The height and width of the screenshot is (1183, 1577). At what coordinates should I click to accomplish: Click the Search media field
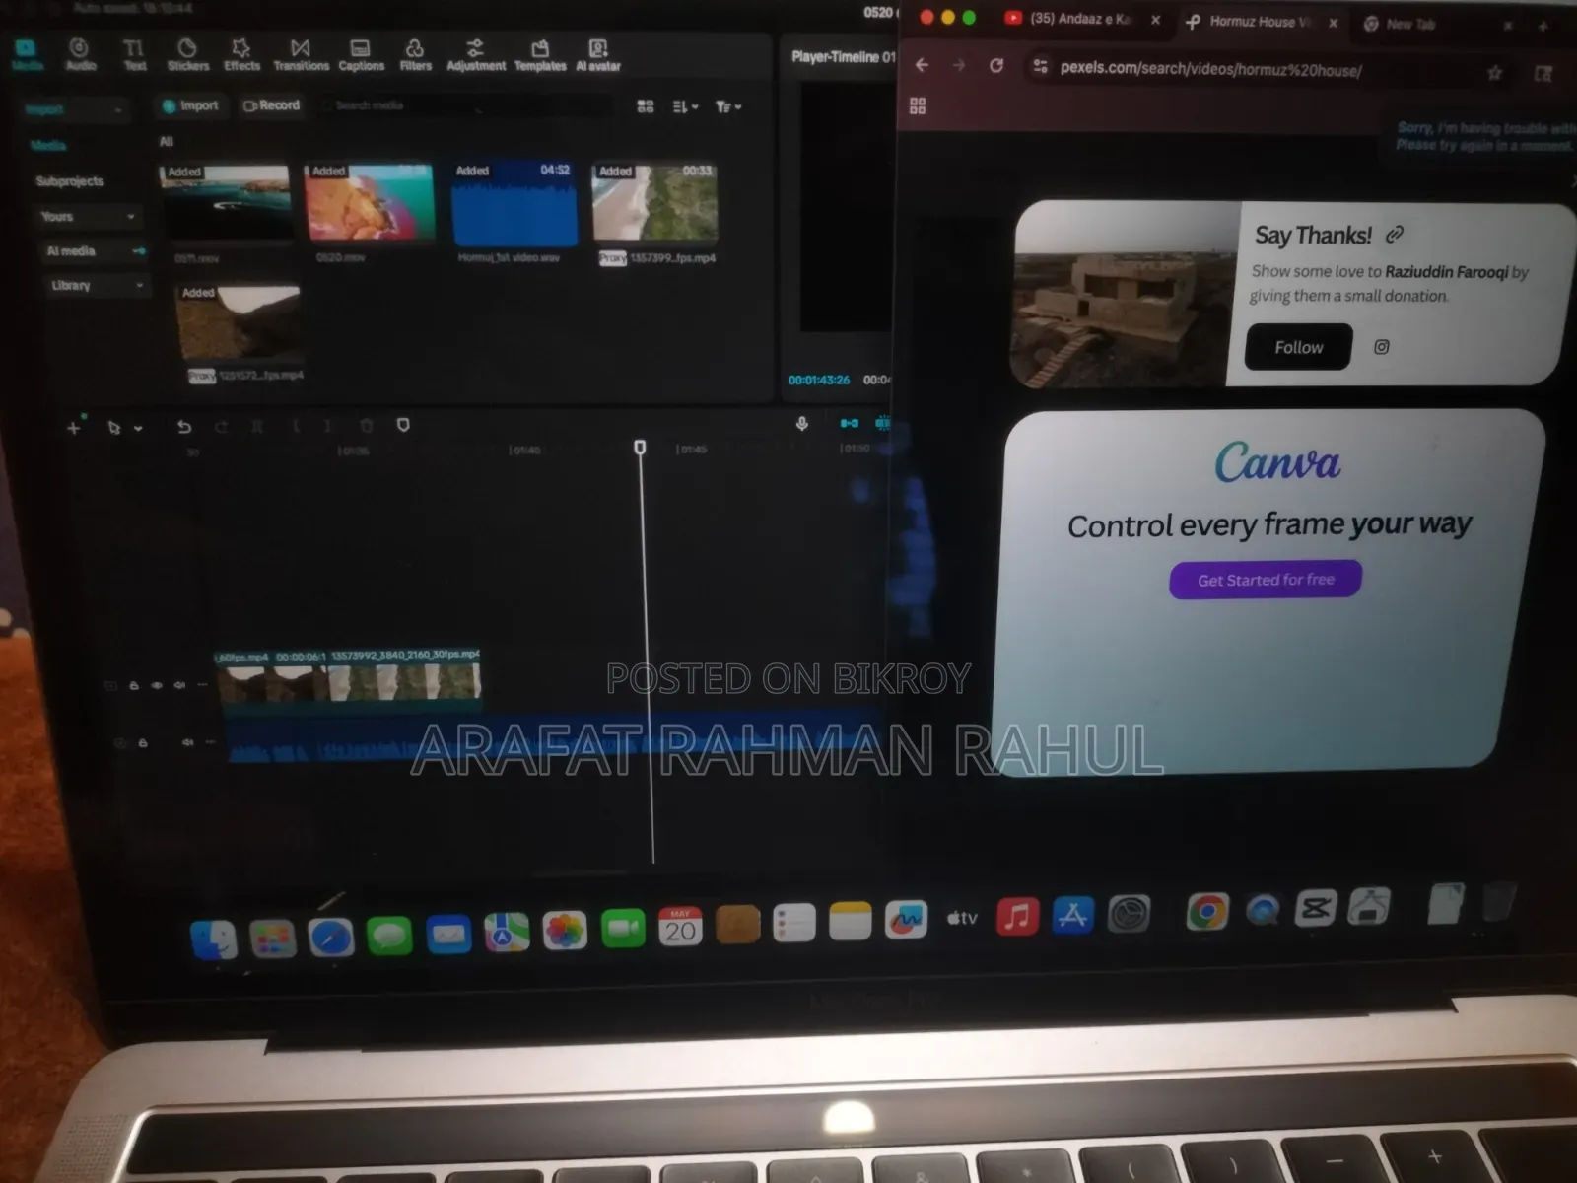[x=465, y=105]
